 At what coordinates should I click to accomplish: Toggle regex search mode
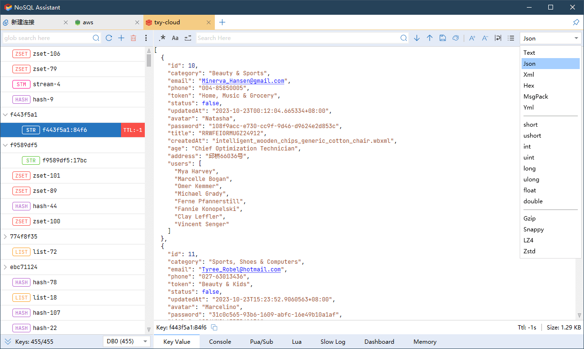(x=162, y=38)
